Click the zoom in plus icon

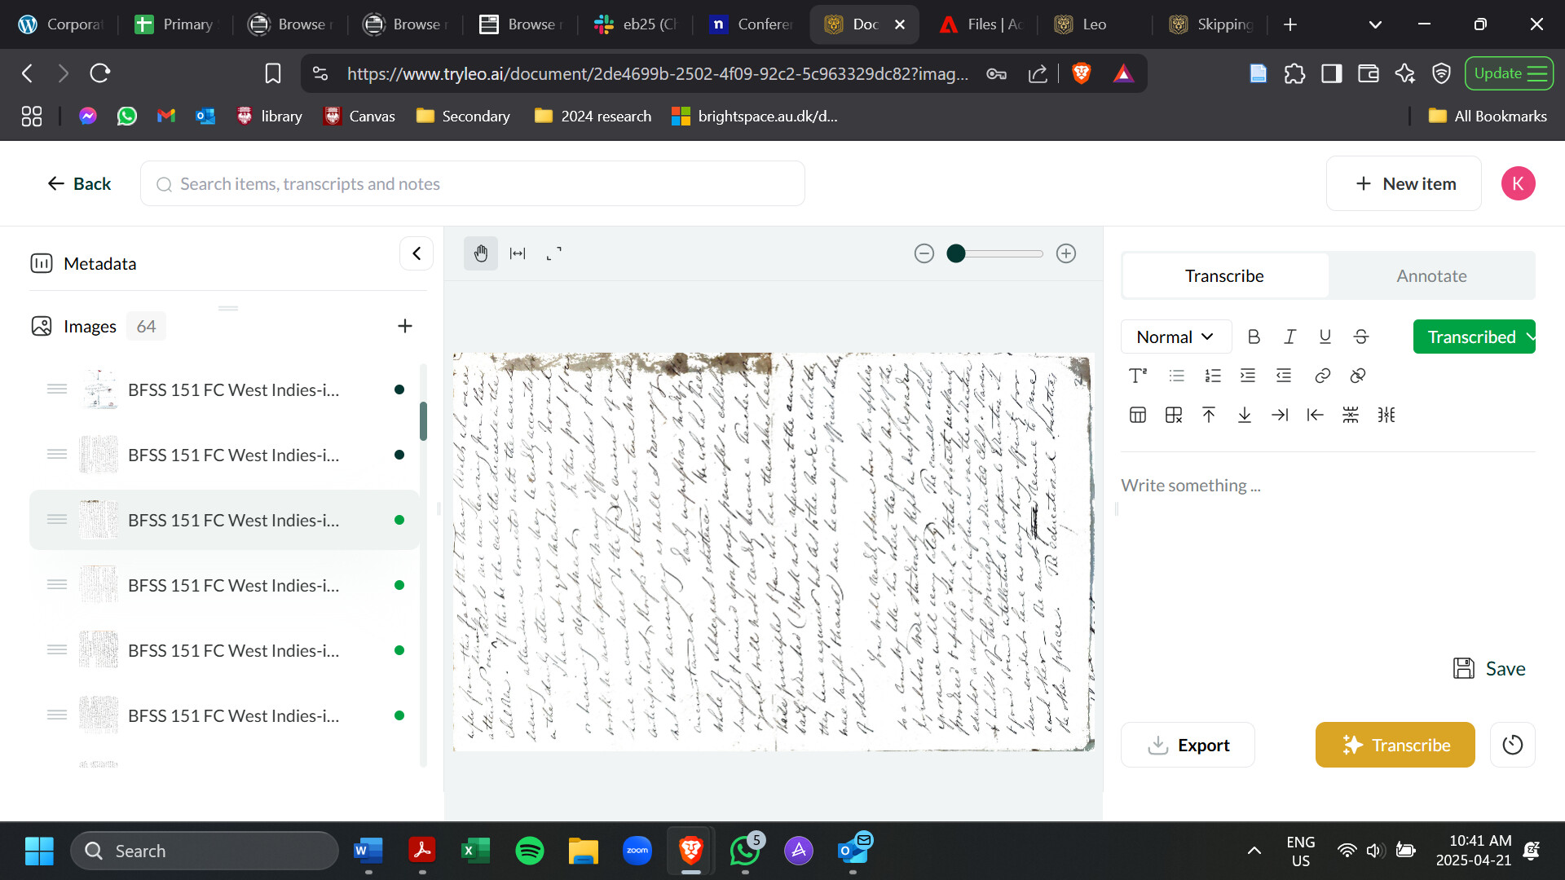coord(1066,253)
